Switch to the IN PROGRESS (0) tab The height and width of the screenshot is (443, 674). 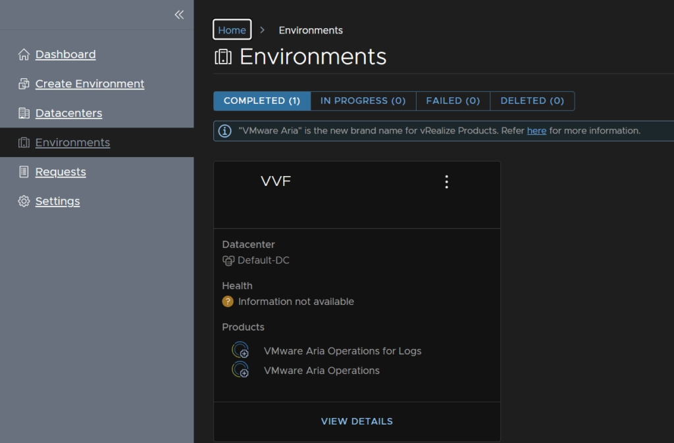point(363,101)
